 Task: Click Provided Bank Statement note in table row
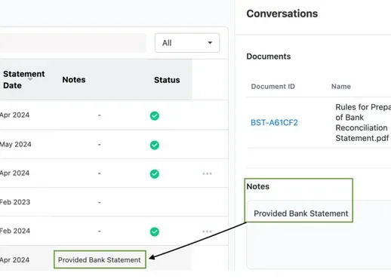tap(100, 260)
